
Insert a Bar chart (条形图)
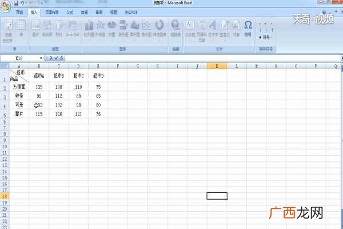click(123, 30)
